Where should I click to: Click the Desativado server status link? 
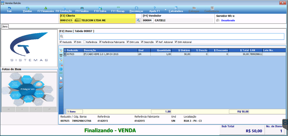(228, 21)
